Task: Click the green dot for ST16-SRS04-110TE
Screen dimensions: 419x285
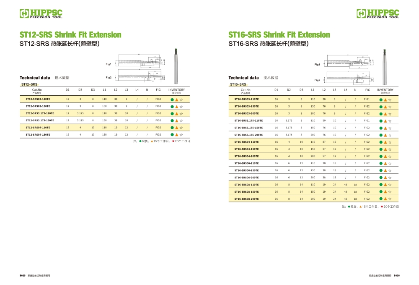Action: pyautogui.click(x=381, y=142)
